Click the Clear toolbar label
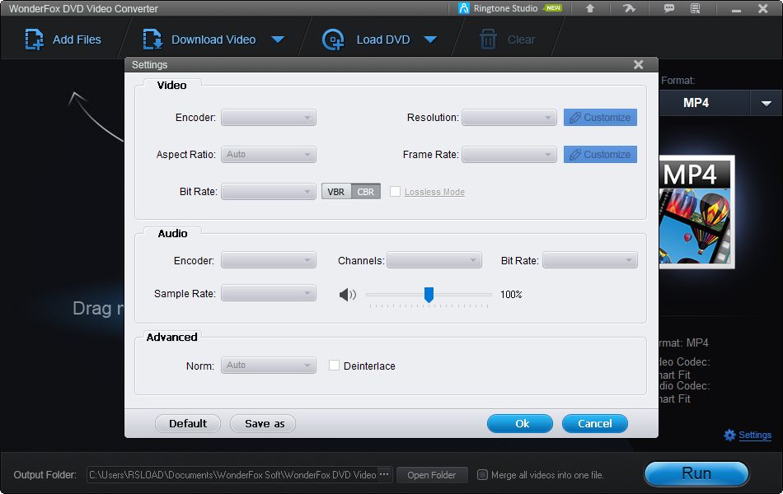783x494 pixels. tap(521, 40)
